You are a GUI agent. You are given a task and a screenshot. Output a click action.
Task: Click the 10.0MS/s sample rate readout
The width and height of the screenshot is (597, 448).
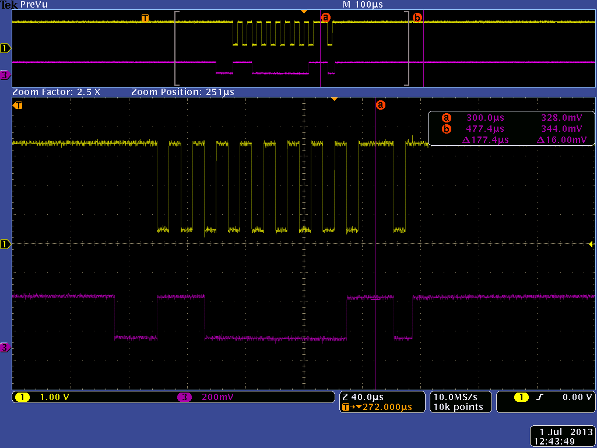pyautogui.click(x=455, y=397)
